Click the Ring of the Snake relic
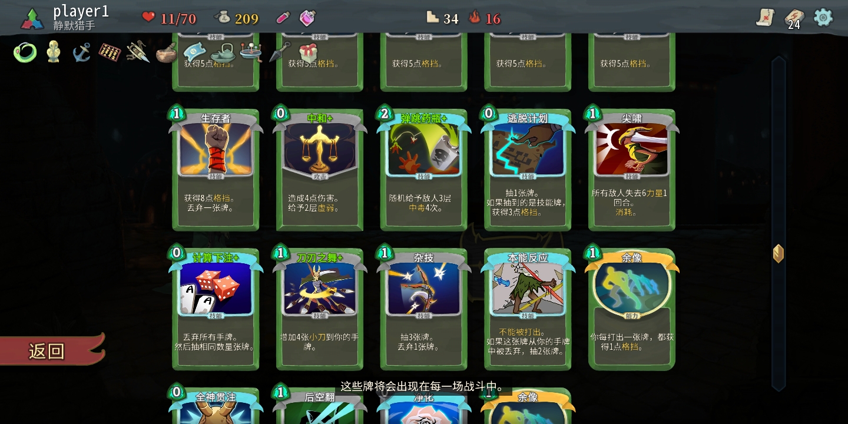 (25, 52)
